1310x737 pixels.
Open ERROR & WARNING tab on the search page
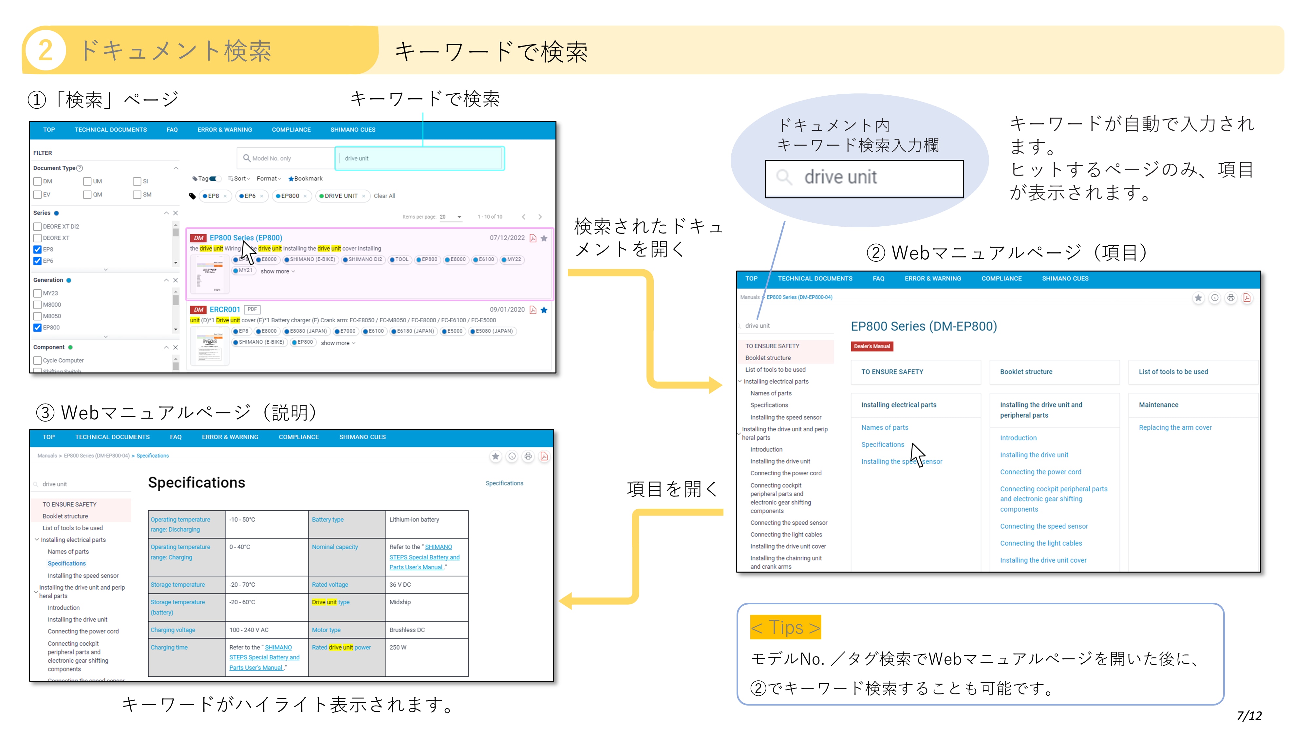[x=225, y=130]
